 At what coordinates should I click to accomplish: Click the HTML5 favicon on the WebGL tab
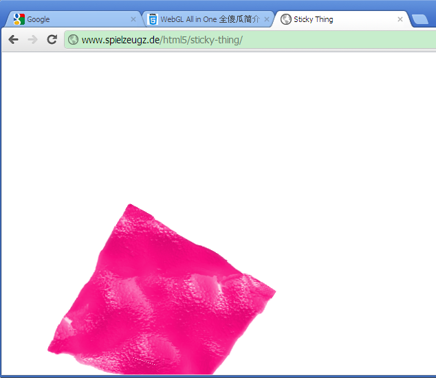[x=153, y=19]
